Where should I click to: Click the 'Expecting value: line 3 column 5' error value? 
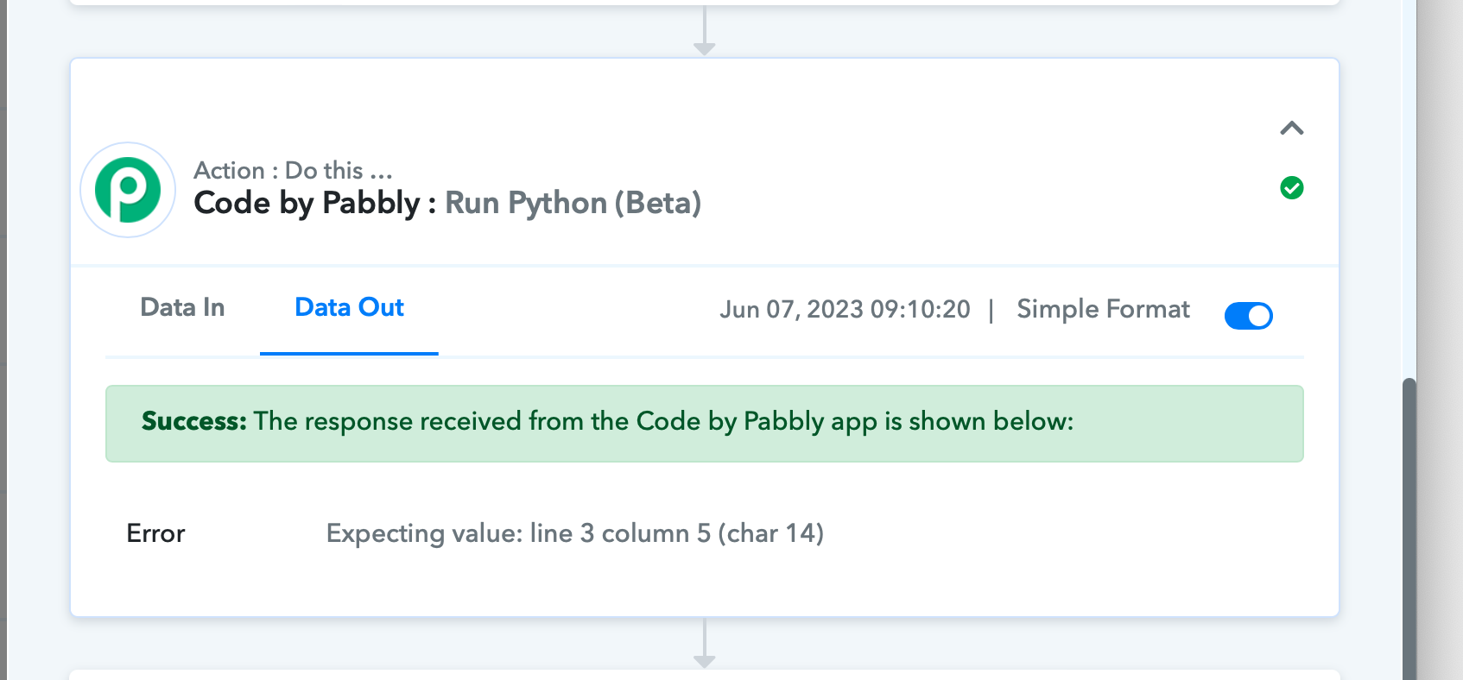coord(575,533)
